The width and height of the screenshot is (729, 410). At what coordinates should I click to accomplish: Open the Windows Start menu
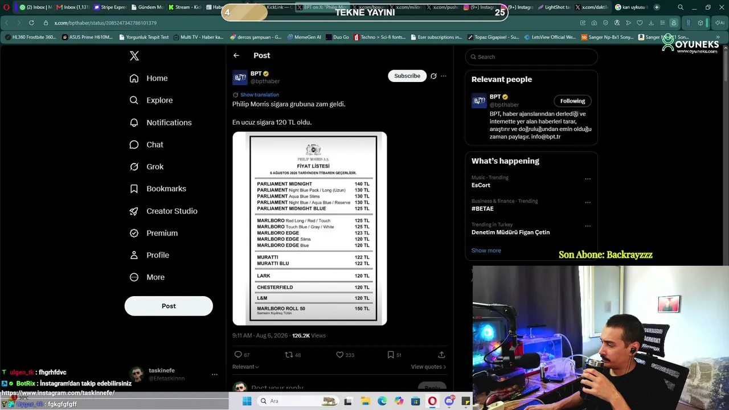coord(247,401)
